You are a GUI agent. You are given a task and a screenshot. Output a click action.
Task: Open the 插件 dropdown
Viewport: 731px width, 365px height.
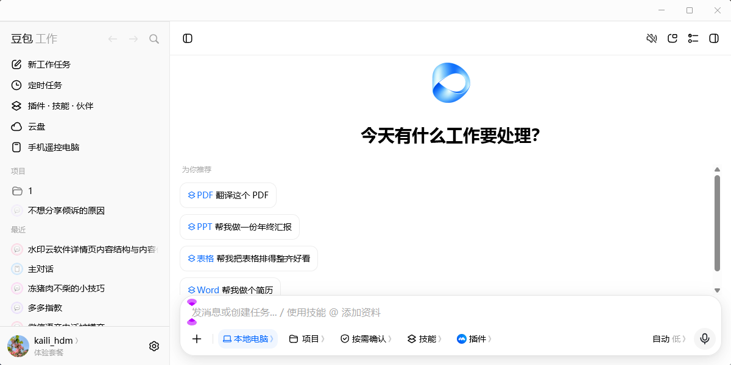pos(474,339)
